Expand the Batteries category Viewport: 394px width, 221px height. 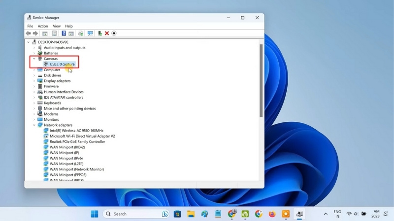tap(34, 53)
